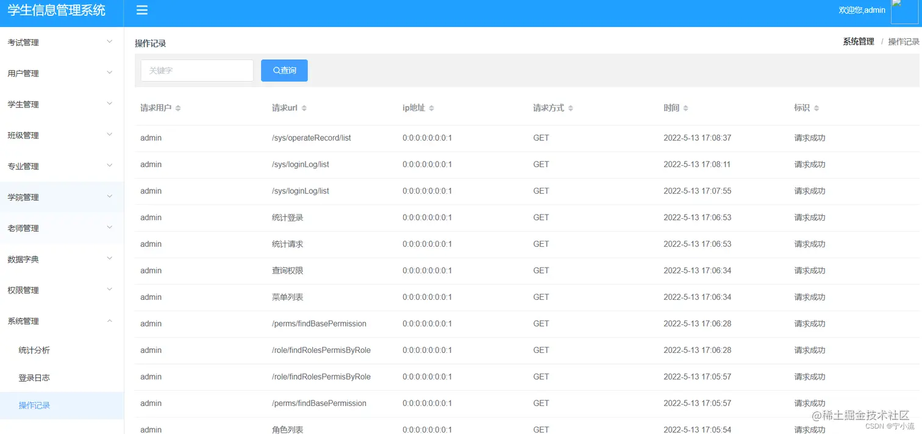The image size is (922, 434).
Task: Click the 学生信息管理系统 title
Action: (x=56, y=10)
